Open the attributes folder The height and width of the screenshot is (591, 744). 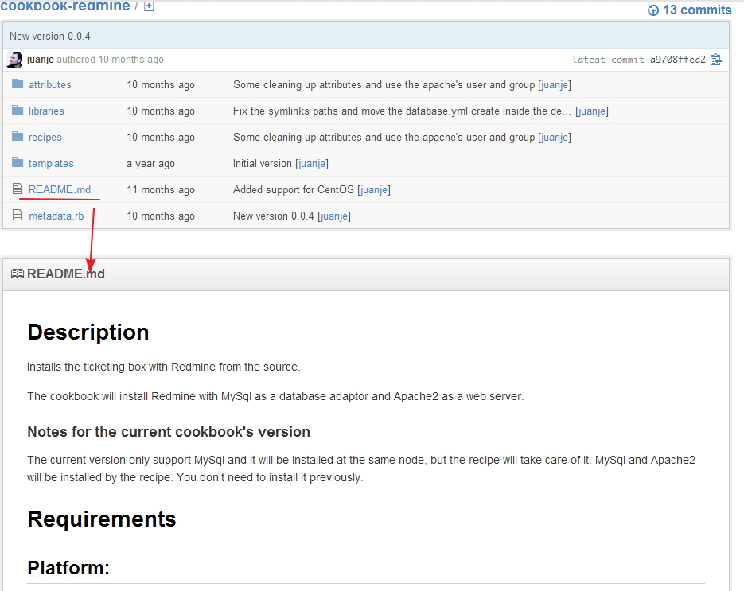(x=50, y=85)
